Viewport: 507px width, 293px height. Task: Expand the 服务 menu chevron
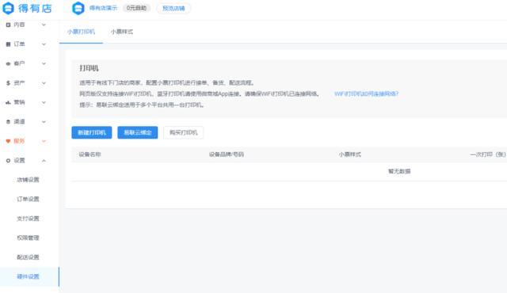(x=44, y=141)
